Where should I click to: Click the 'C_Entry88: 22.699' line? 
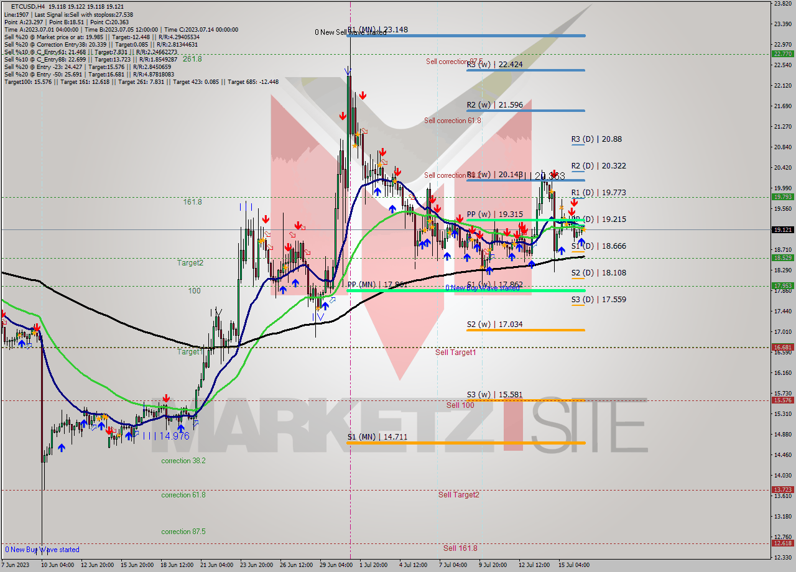(x=90, y=59)
